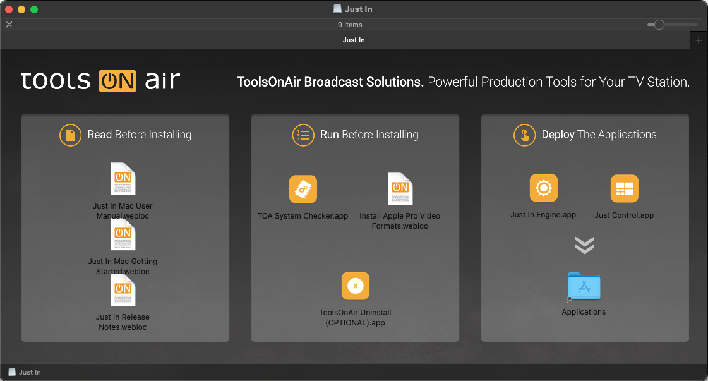This screenshot has height=381, width=708.
Task: Select the ToolsOnAir Uninstall app icon
Action: [x=356, y=286]
